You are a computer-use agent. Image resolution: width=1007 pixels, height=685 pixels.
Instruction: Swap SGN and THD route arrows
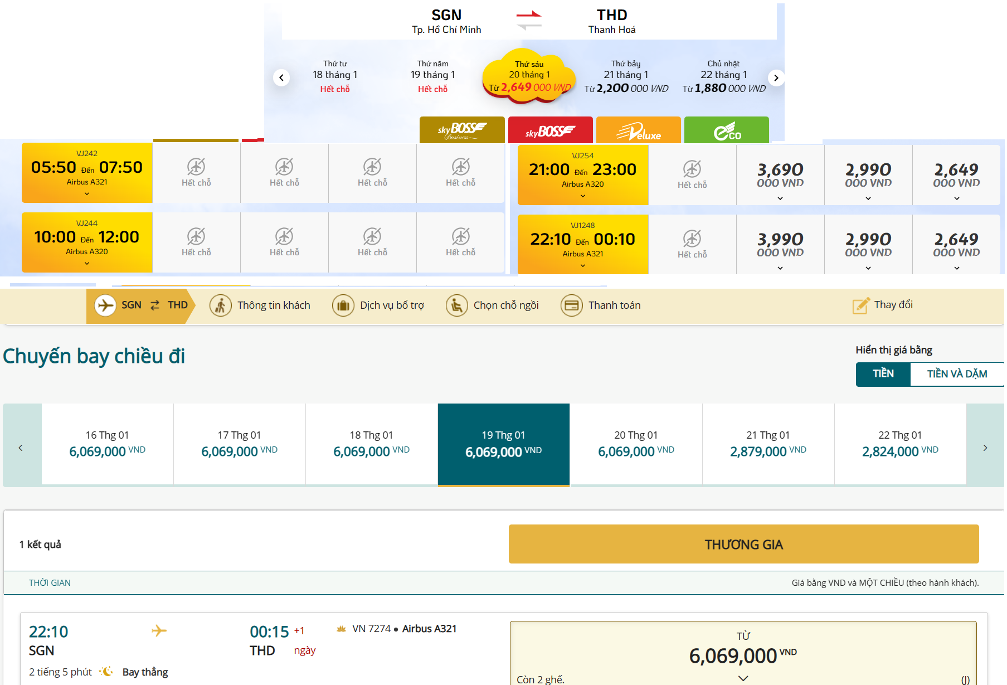click(x=529, y=21)
